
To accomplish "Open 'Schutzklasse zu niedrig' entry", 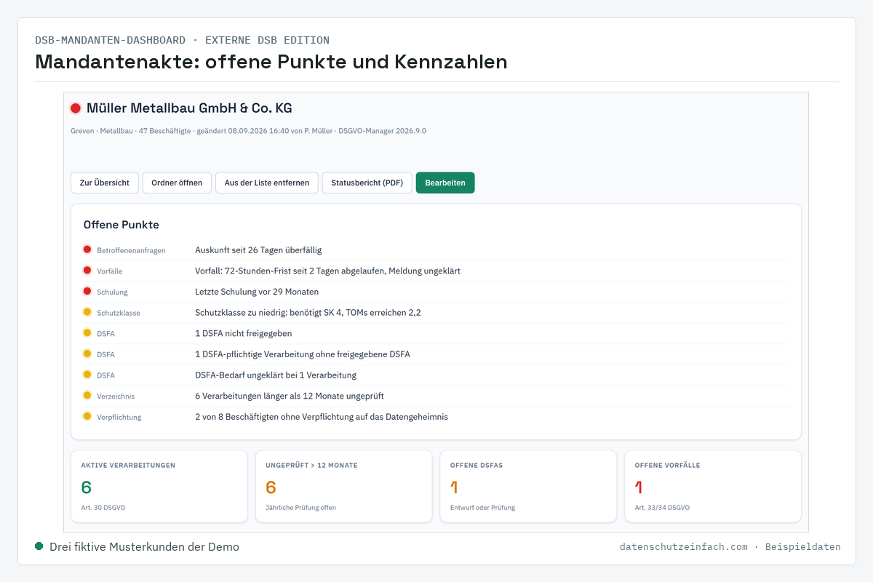I will [308, 313].
